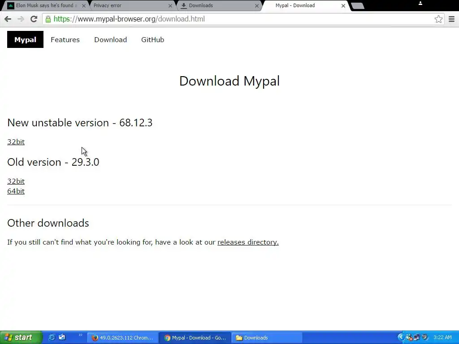Open the Download nav link

tap(110, 39)
